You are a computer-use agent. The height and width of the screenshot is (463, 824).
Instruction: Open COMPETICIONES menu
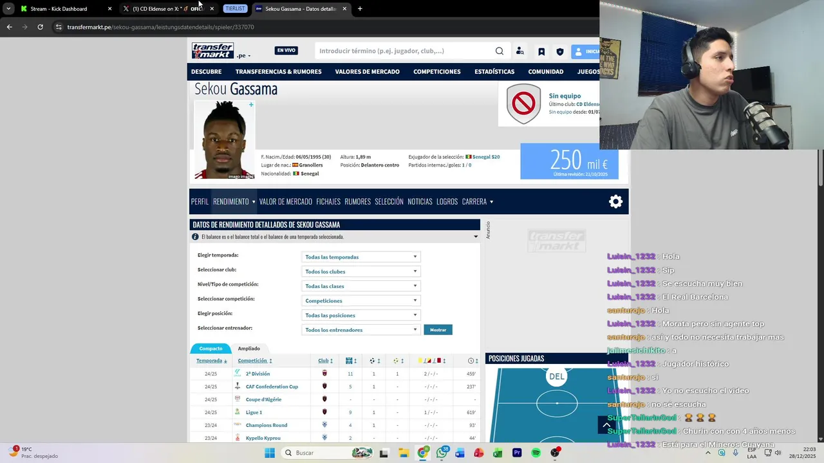click(x=437, y=71)
